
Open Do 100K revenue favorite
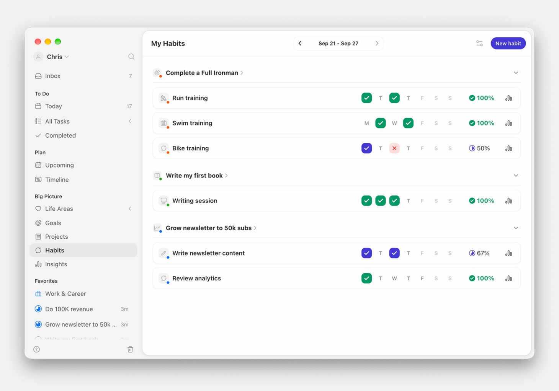point(83,309)
